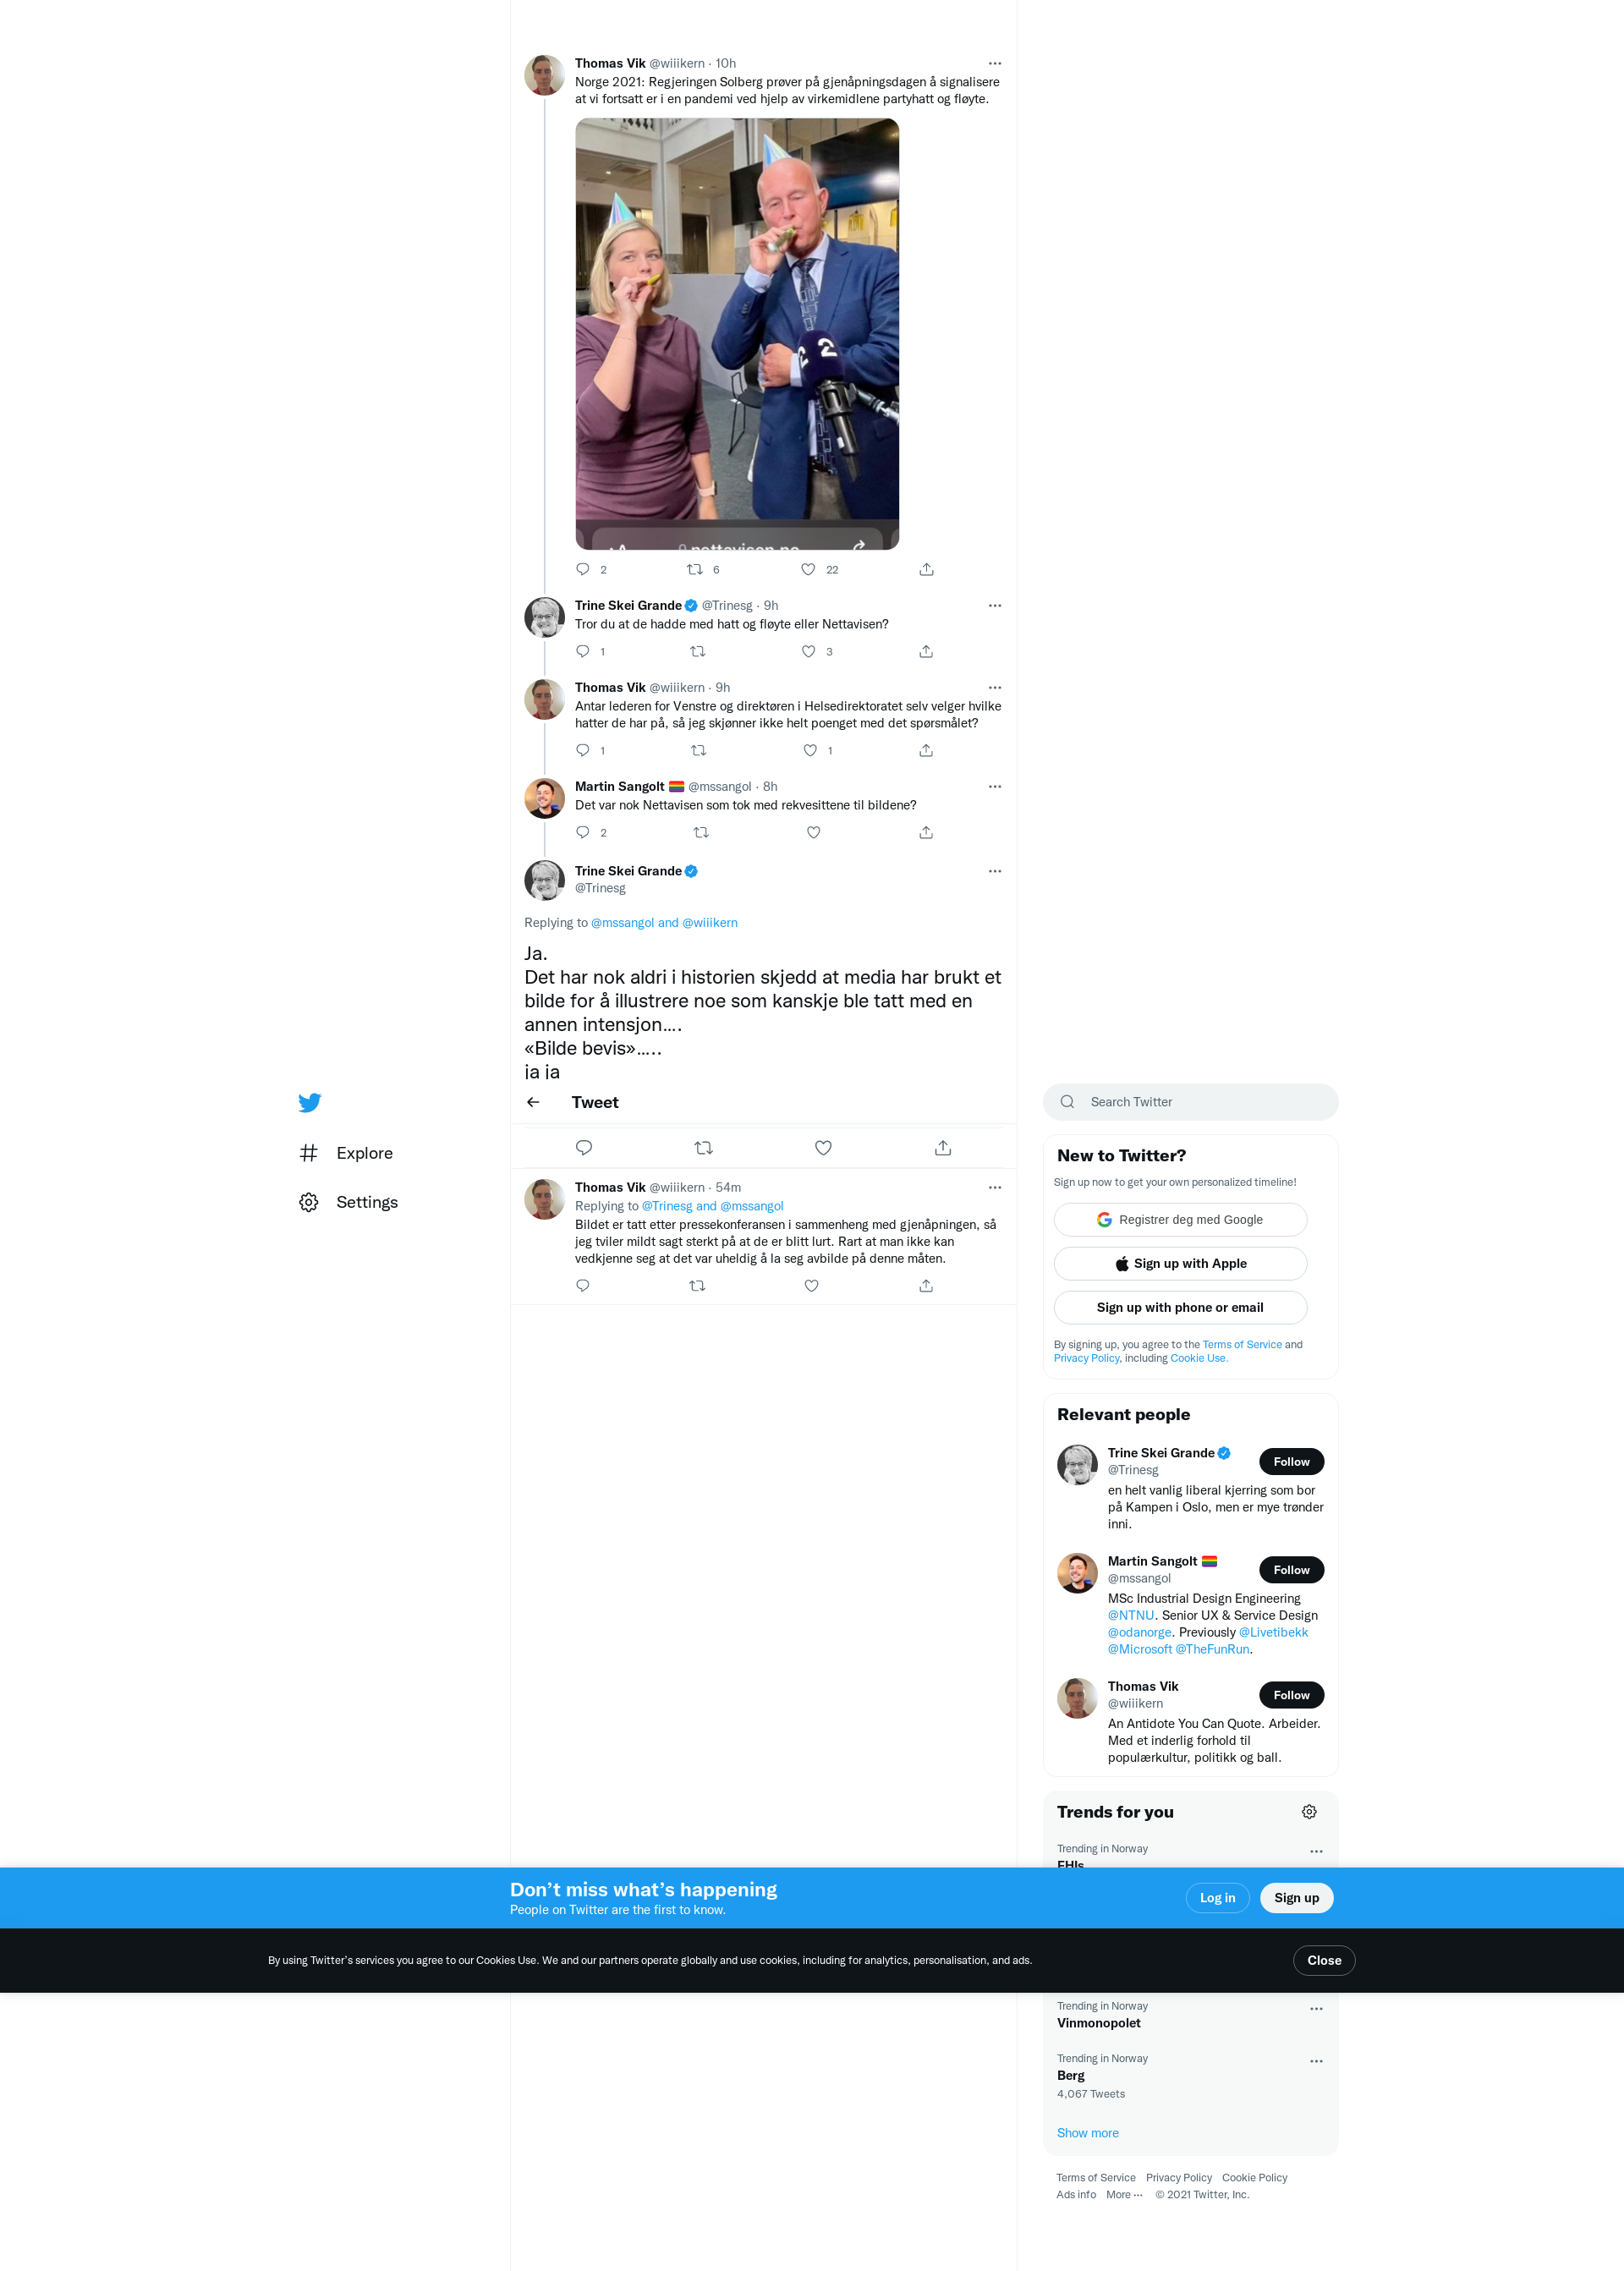Open Settings from the sidebar
This screenshot has width=1624, height=2271.
(x=348, y=1202)
